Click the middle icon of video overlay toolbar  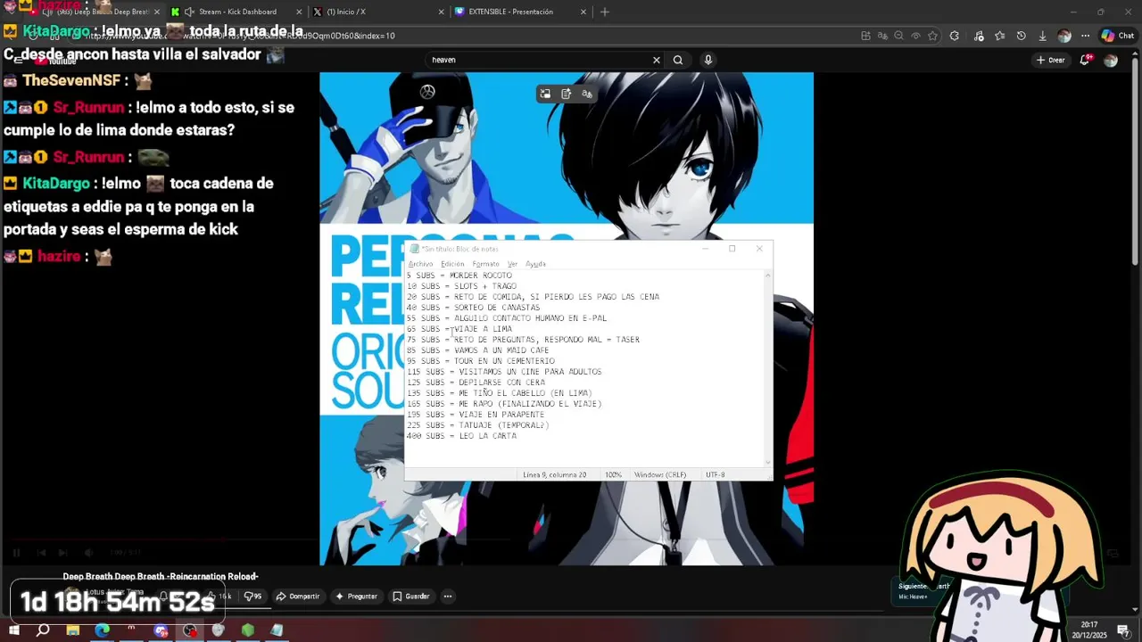pos(566,94)
